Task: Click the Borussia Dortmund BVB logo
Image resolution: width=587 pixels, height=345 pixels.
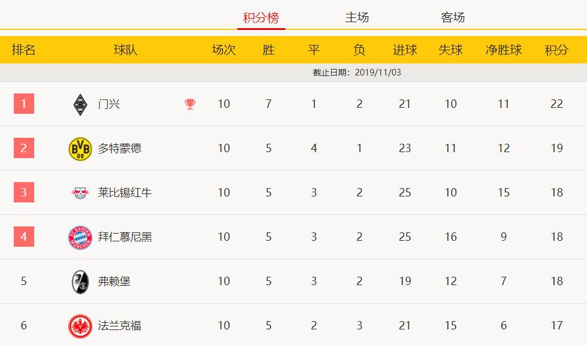Action: pyautogui.click(x=80, y=149)
